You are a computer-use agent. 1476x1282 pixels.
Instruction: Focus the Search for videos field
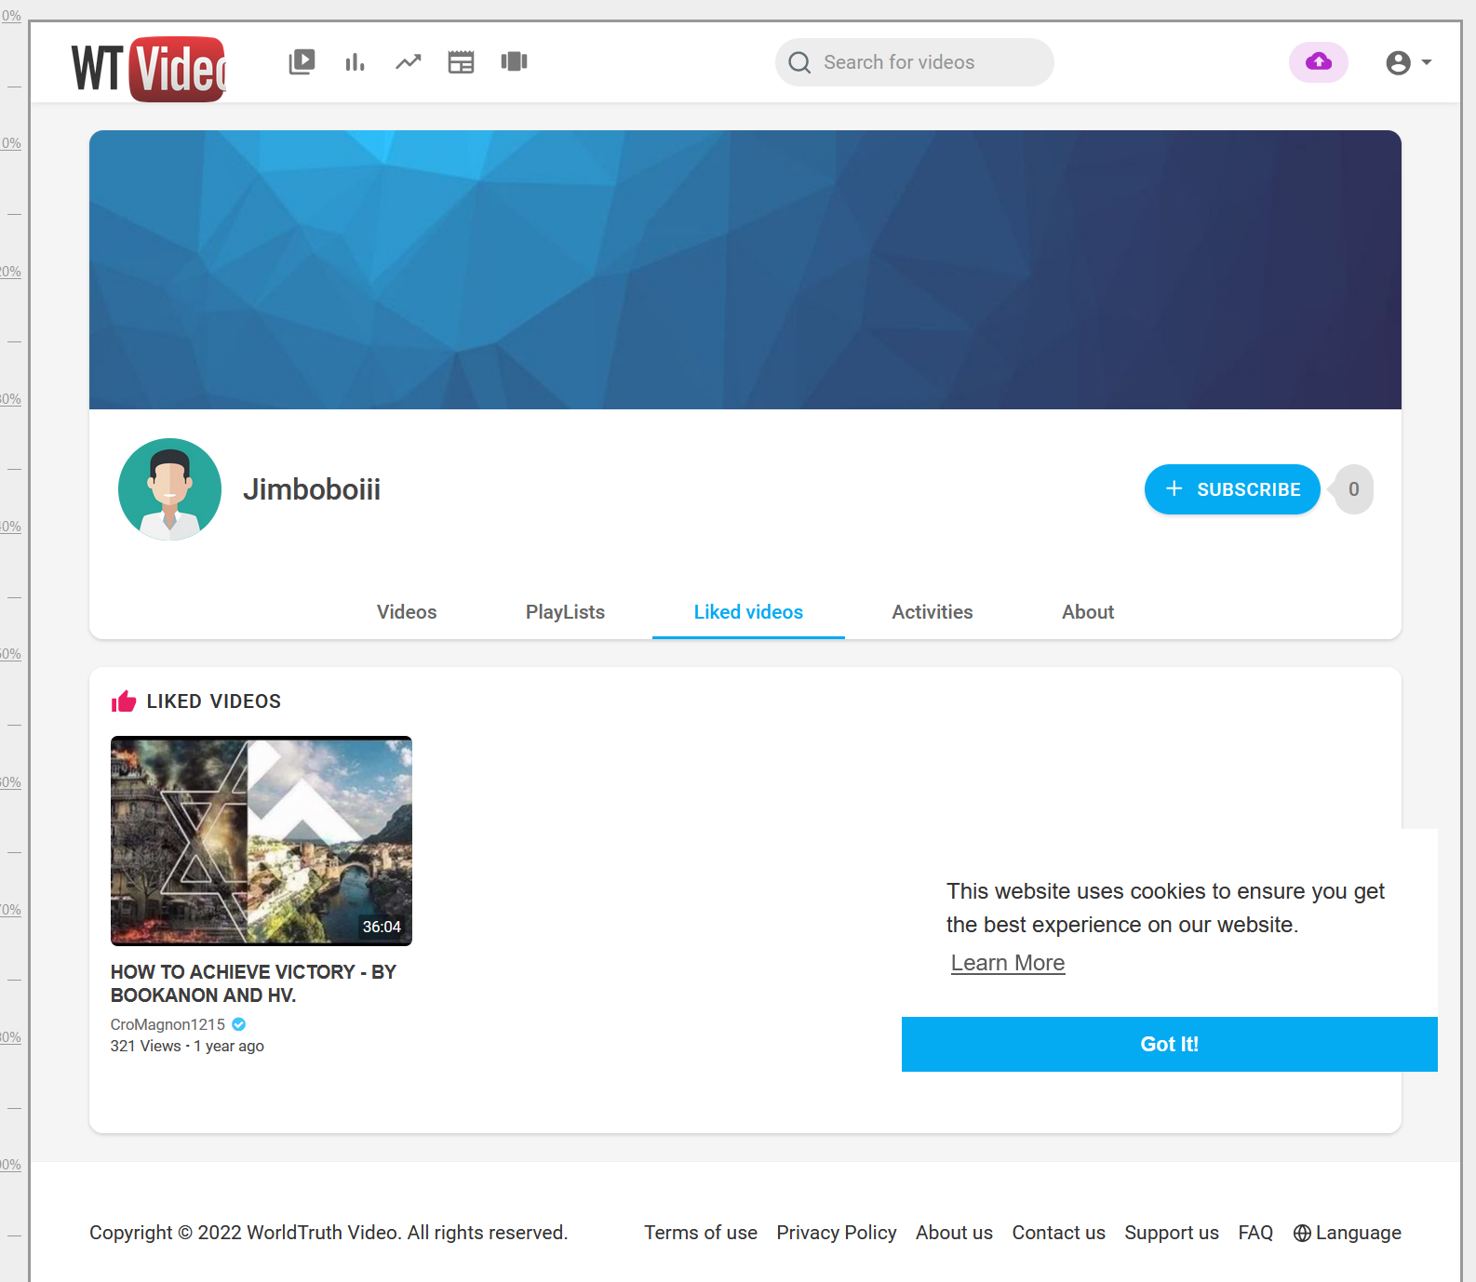tap(914, 62)
